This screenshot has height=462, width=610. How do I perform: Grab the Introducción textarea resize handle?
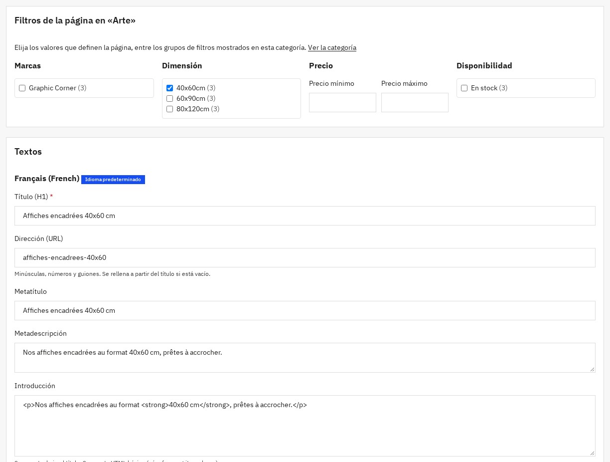point(592,453)
